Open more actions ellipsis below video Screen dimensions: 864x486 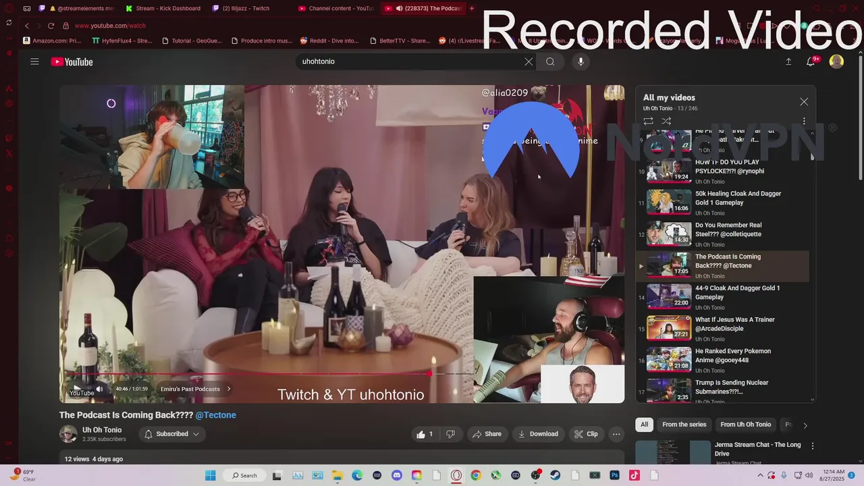[x=616, y=434]
